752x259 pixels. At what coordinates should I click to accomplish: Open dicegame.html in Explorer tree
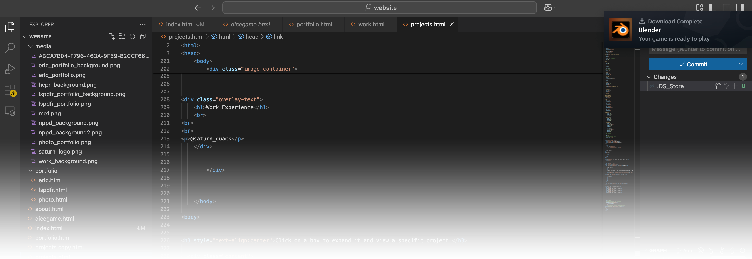tap(54, 219)
